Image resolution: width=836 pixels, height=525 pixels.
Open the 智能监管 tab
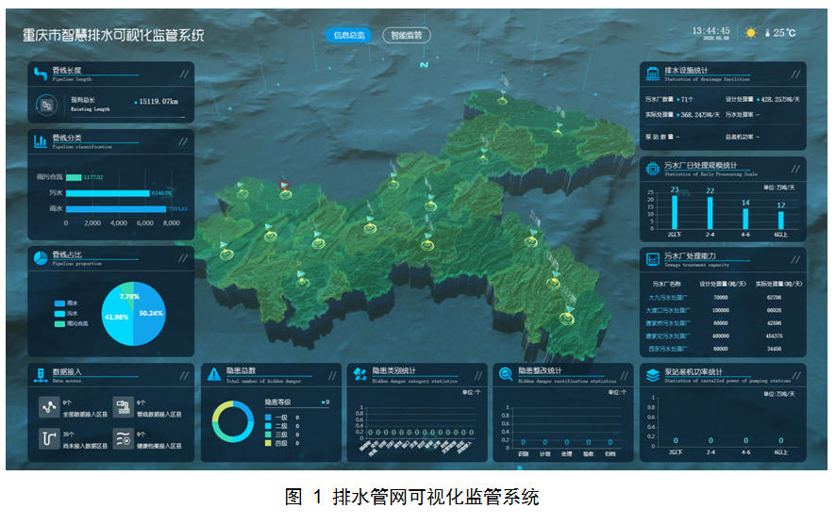pyautogui.click(x=406, y=35)
